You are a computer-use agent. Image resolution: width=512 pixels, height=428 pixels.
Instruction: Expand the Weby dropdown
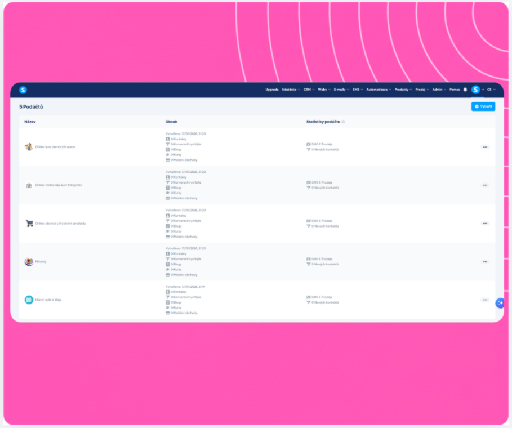[324, 90]
